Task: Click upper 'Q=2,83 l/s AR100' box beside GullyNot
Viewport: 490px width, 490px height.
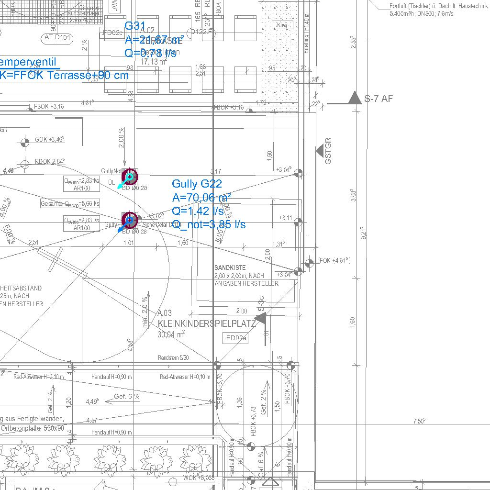Action: coord(81,184)
